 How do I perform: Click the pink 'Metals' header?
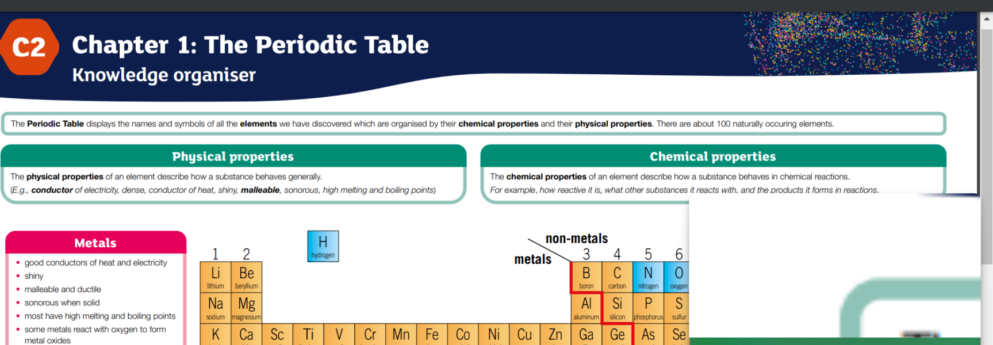point(95,243)
